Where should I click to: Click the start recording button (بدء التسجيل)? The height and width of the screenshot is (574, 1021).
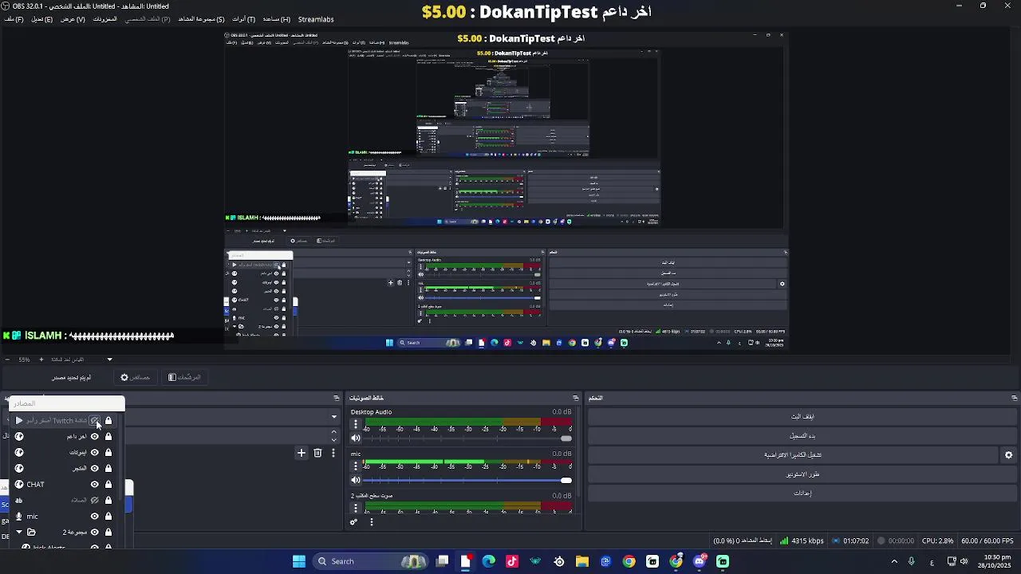[x=802, y=435]
